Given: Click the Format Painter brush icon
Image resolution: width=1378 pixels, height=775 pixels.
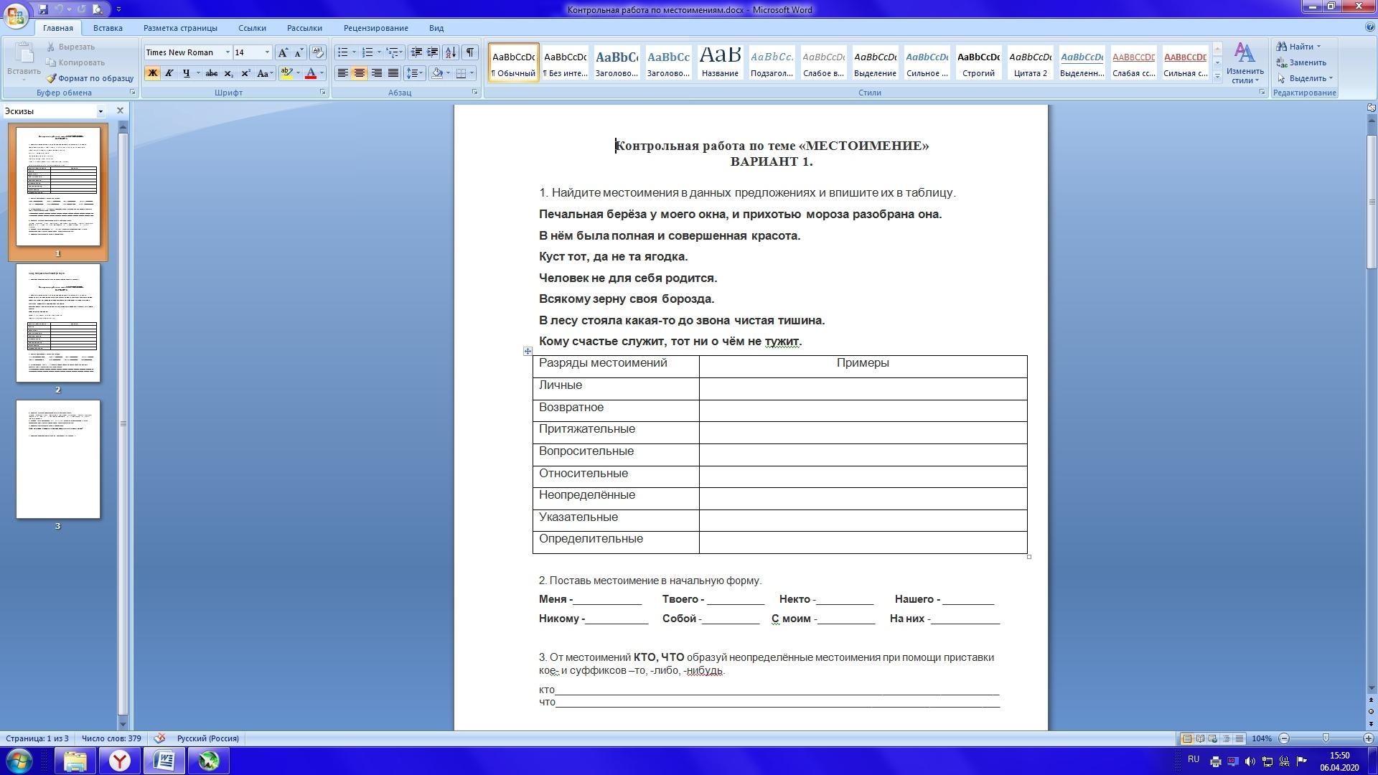Looking at the screenshot, I should click(52, 78).
